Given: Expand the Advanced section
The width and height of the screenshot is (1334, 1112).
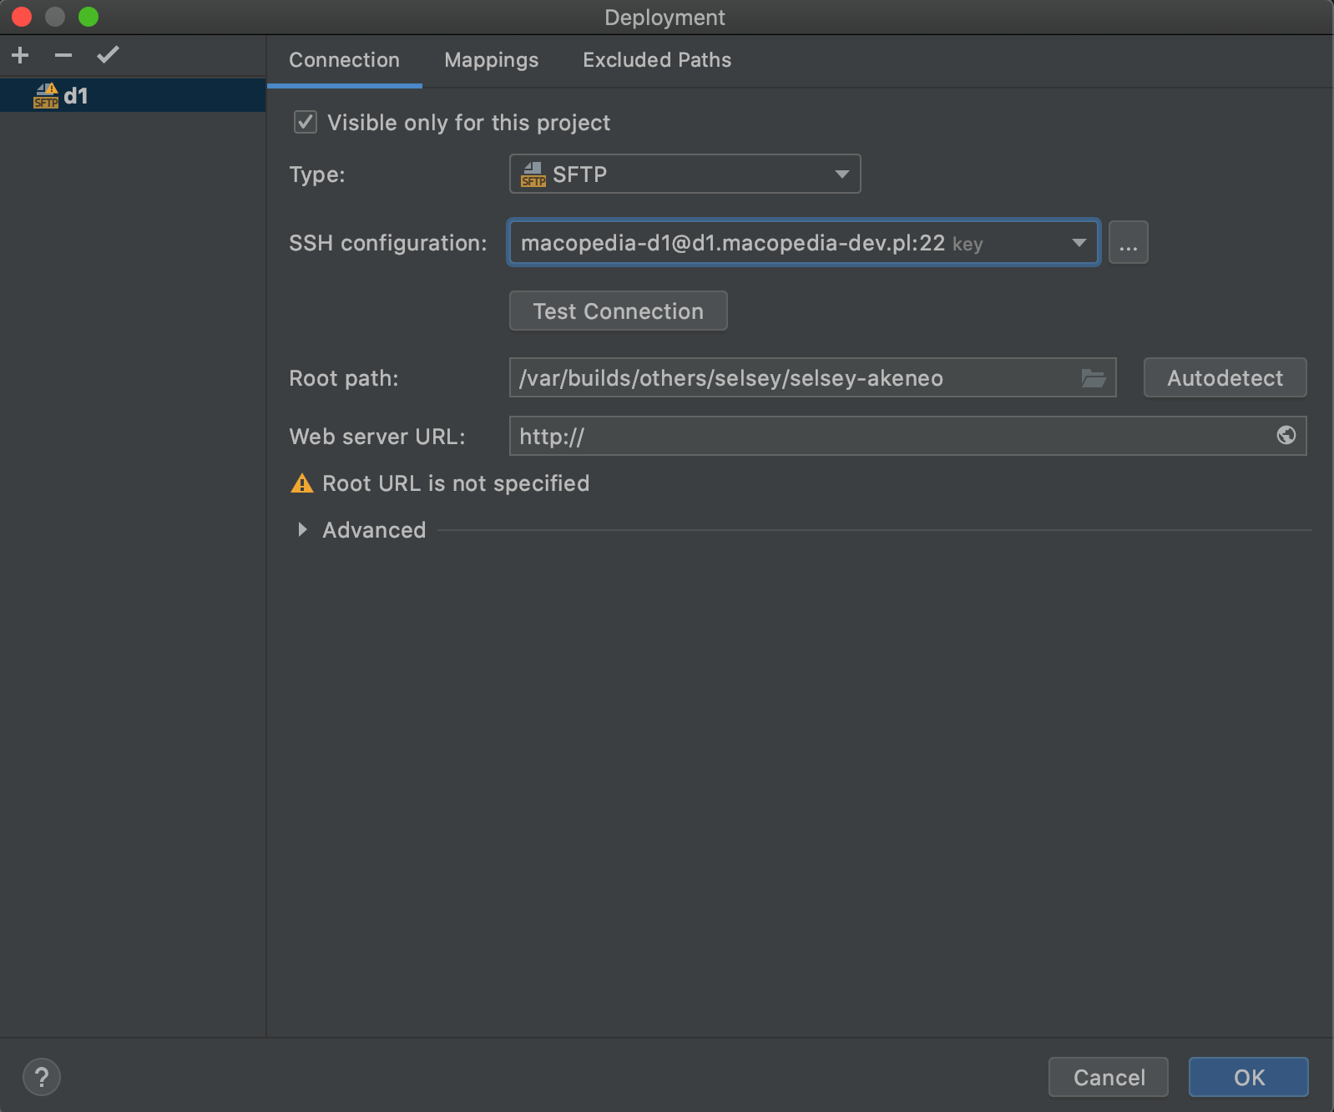Looking at the screenshot, I should pyautogui.click(x=303, y=530).
